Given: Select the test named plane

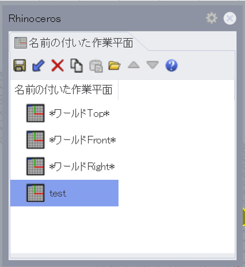Looking at the screenshot, I should tap(64, 193).
